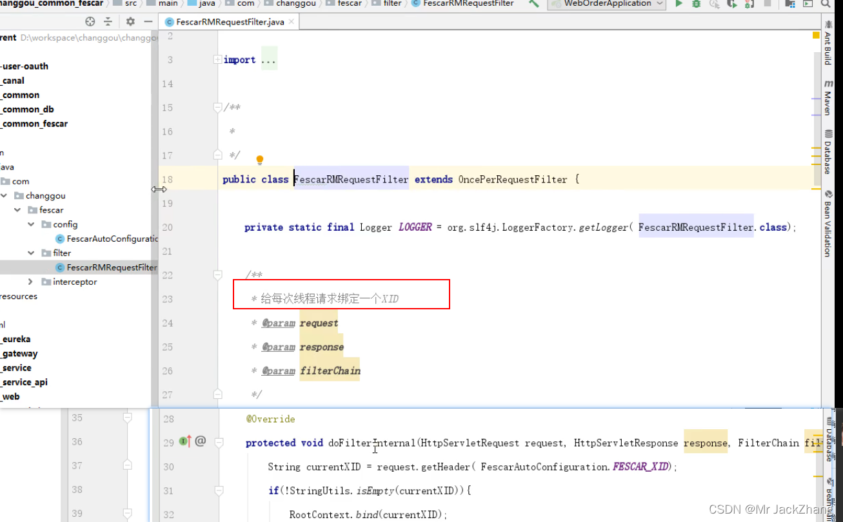Collapse the method Javadoc at line 22

217,275
